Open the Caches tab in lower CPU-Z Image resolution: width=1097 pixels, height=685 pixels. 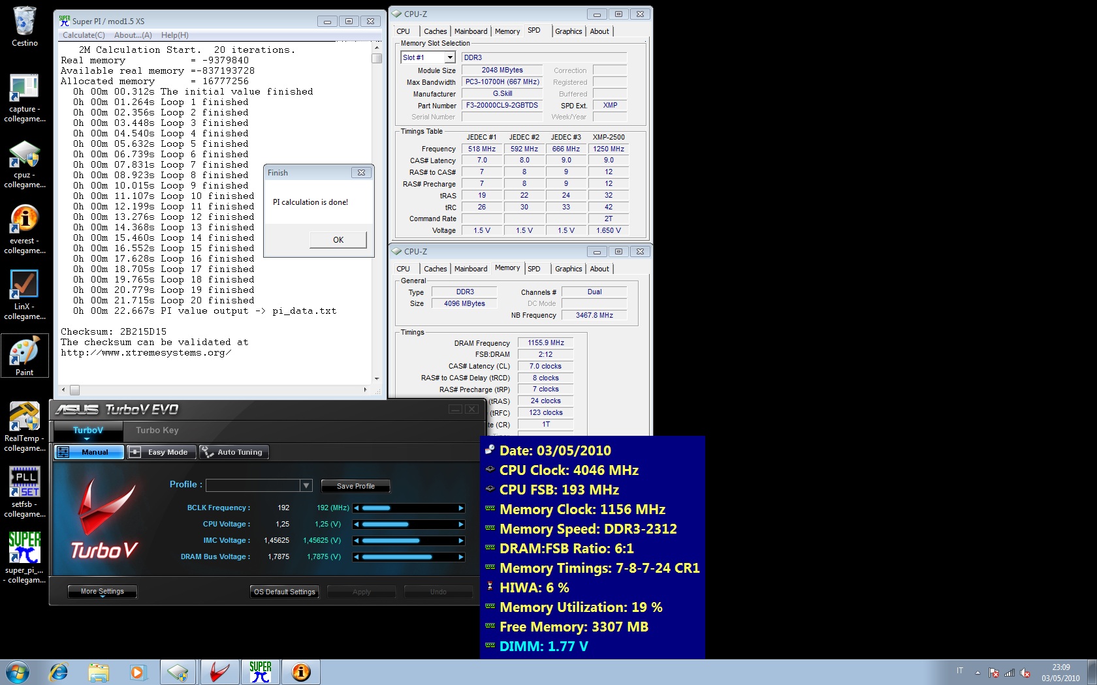point(435,269)
